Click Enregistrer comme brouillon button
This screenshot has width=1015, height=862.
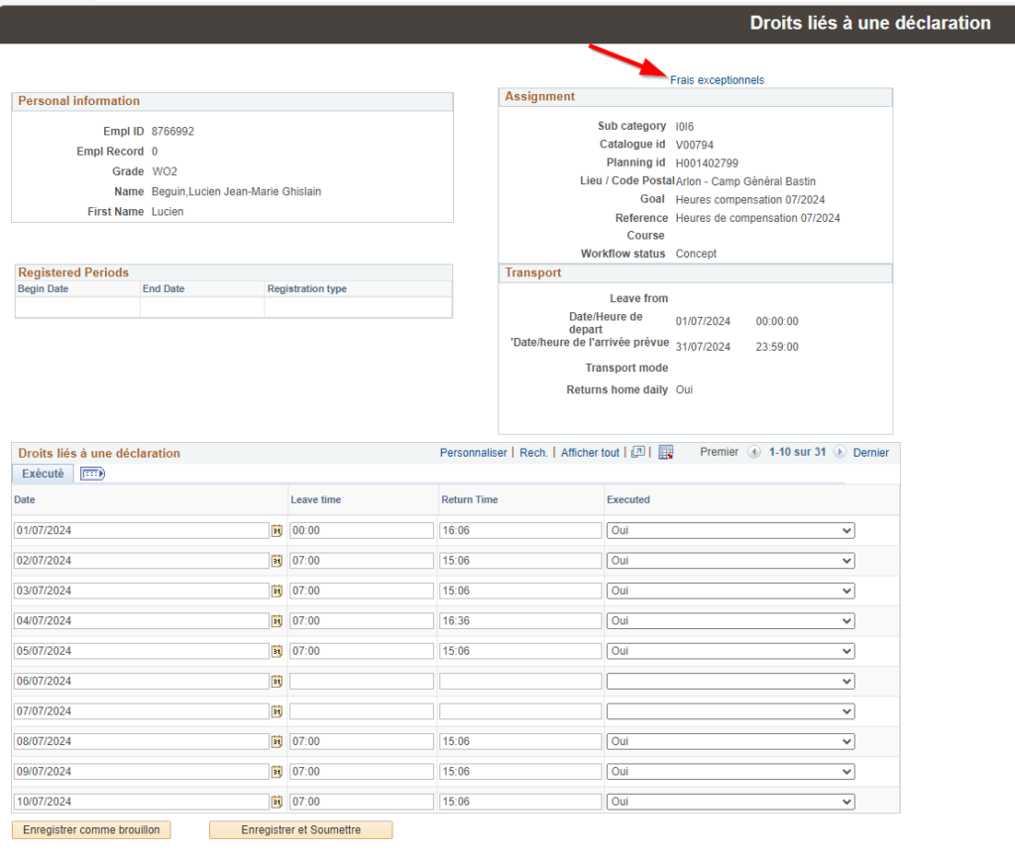click(91, 830)
